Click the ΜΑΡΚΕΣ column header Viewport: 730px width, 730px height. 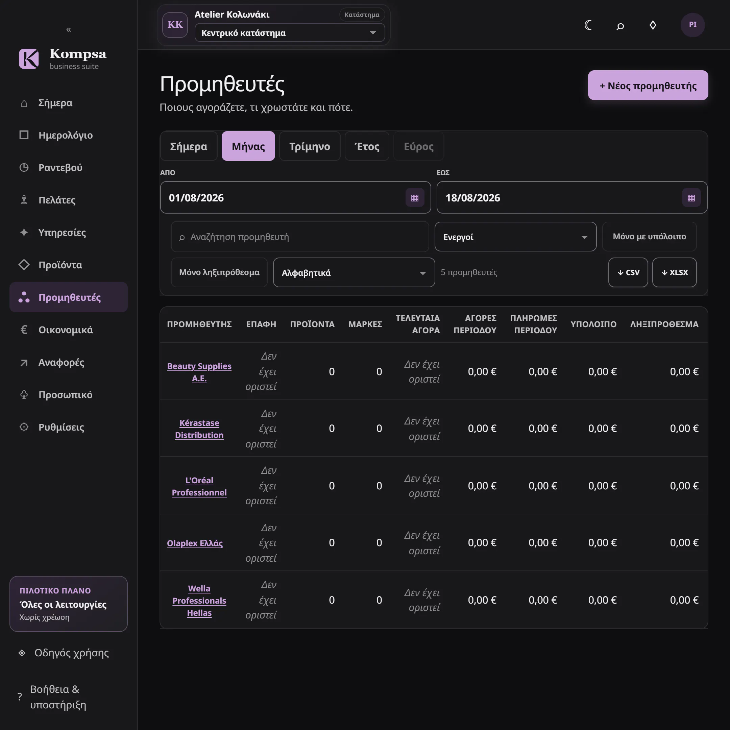[365, 324]
